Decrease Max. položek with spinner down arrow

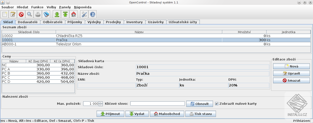tap(101, 105)
